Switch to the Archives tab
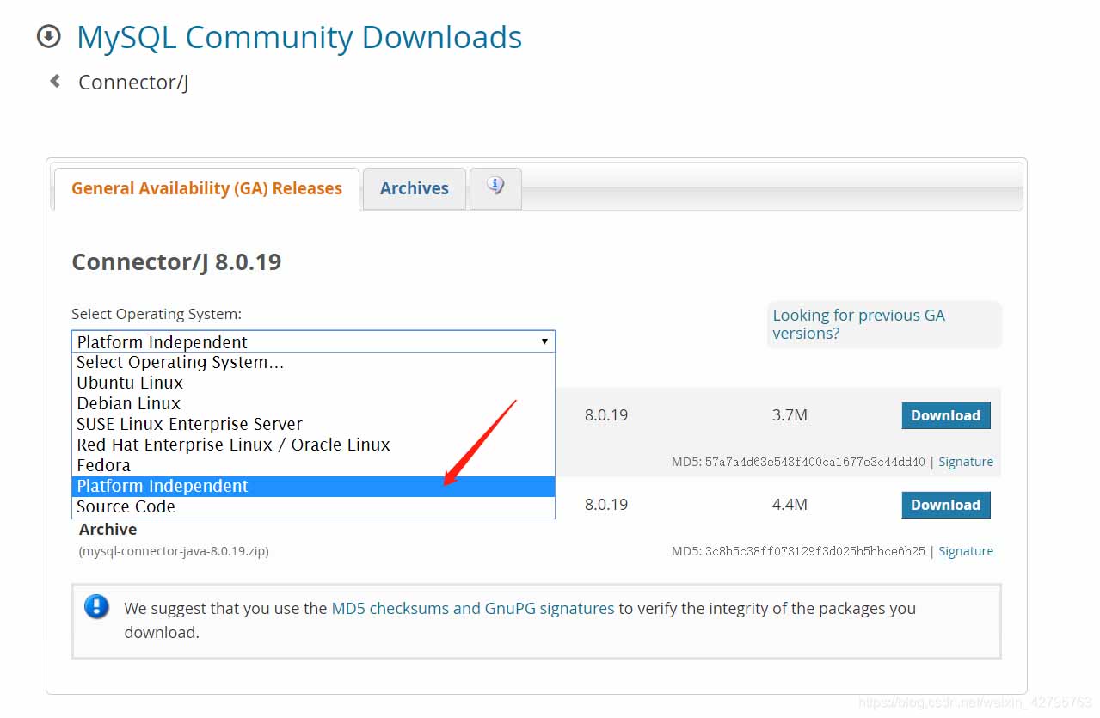 (414, 188)
